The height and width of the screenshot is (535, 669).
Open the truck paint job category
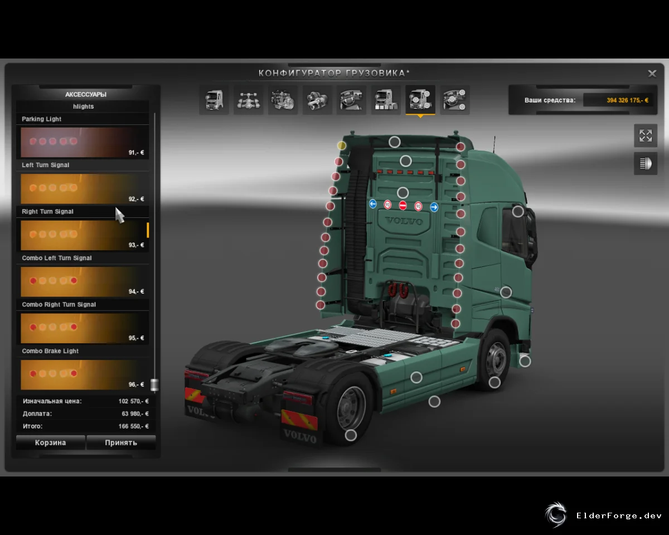(x=386, y=100)
